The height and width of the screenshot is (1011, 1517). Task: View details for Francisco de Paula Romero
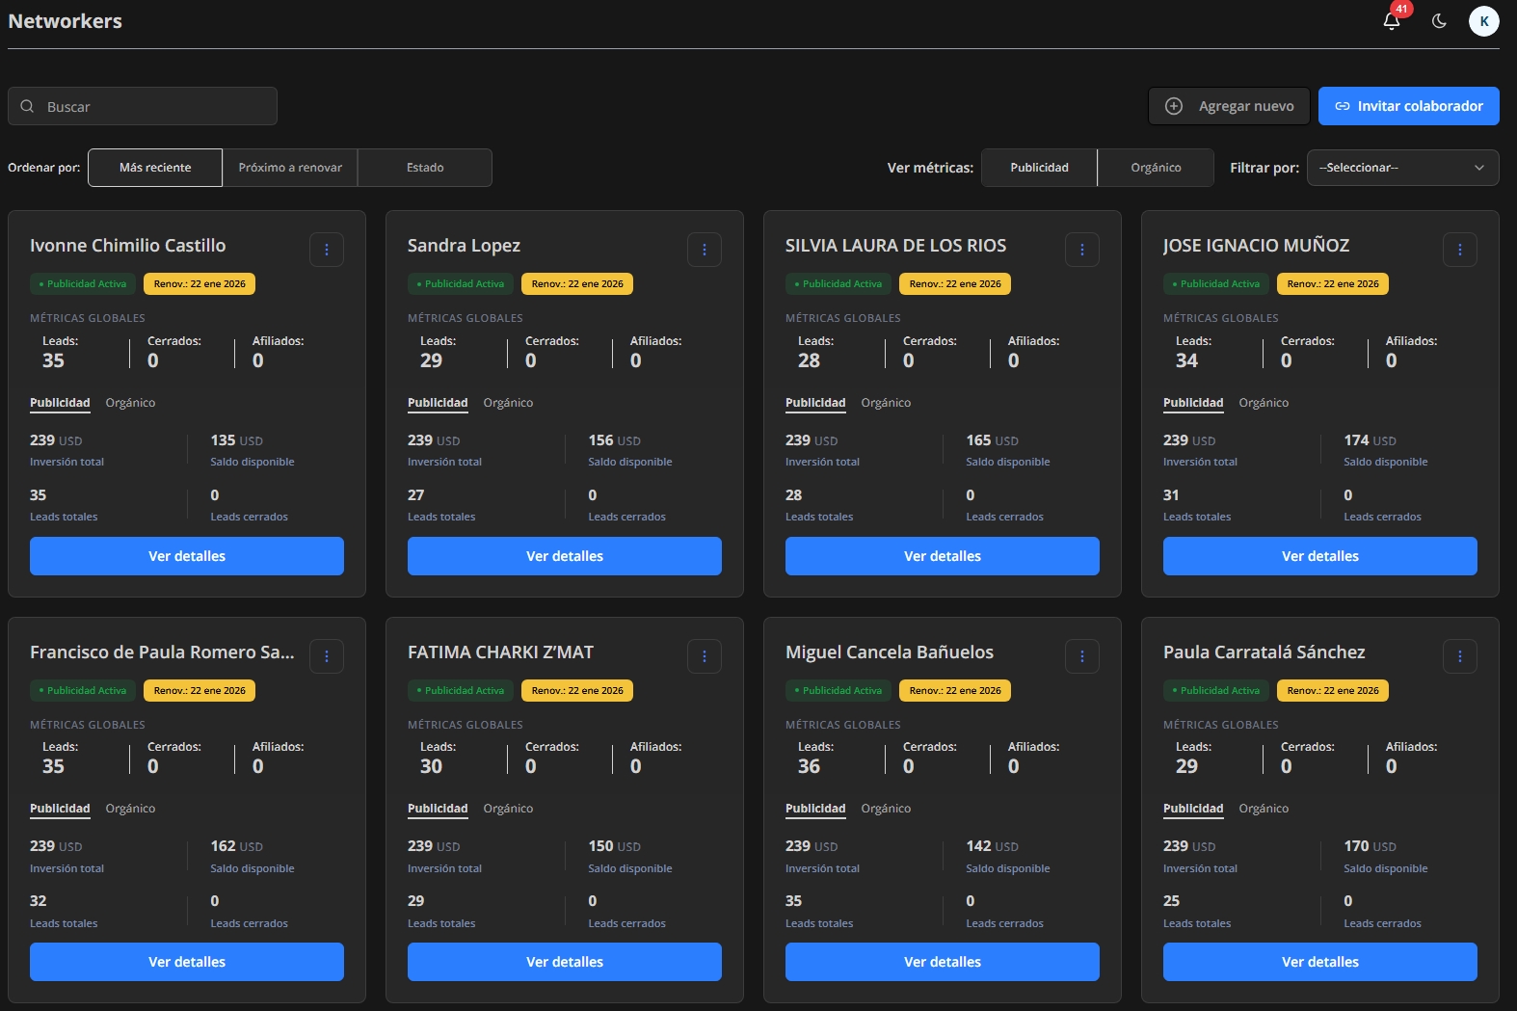coord(187,962)
